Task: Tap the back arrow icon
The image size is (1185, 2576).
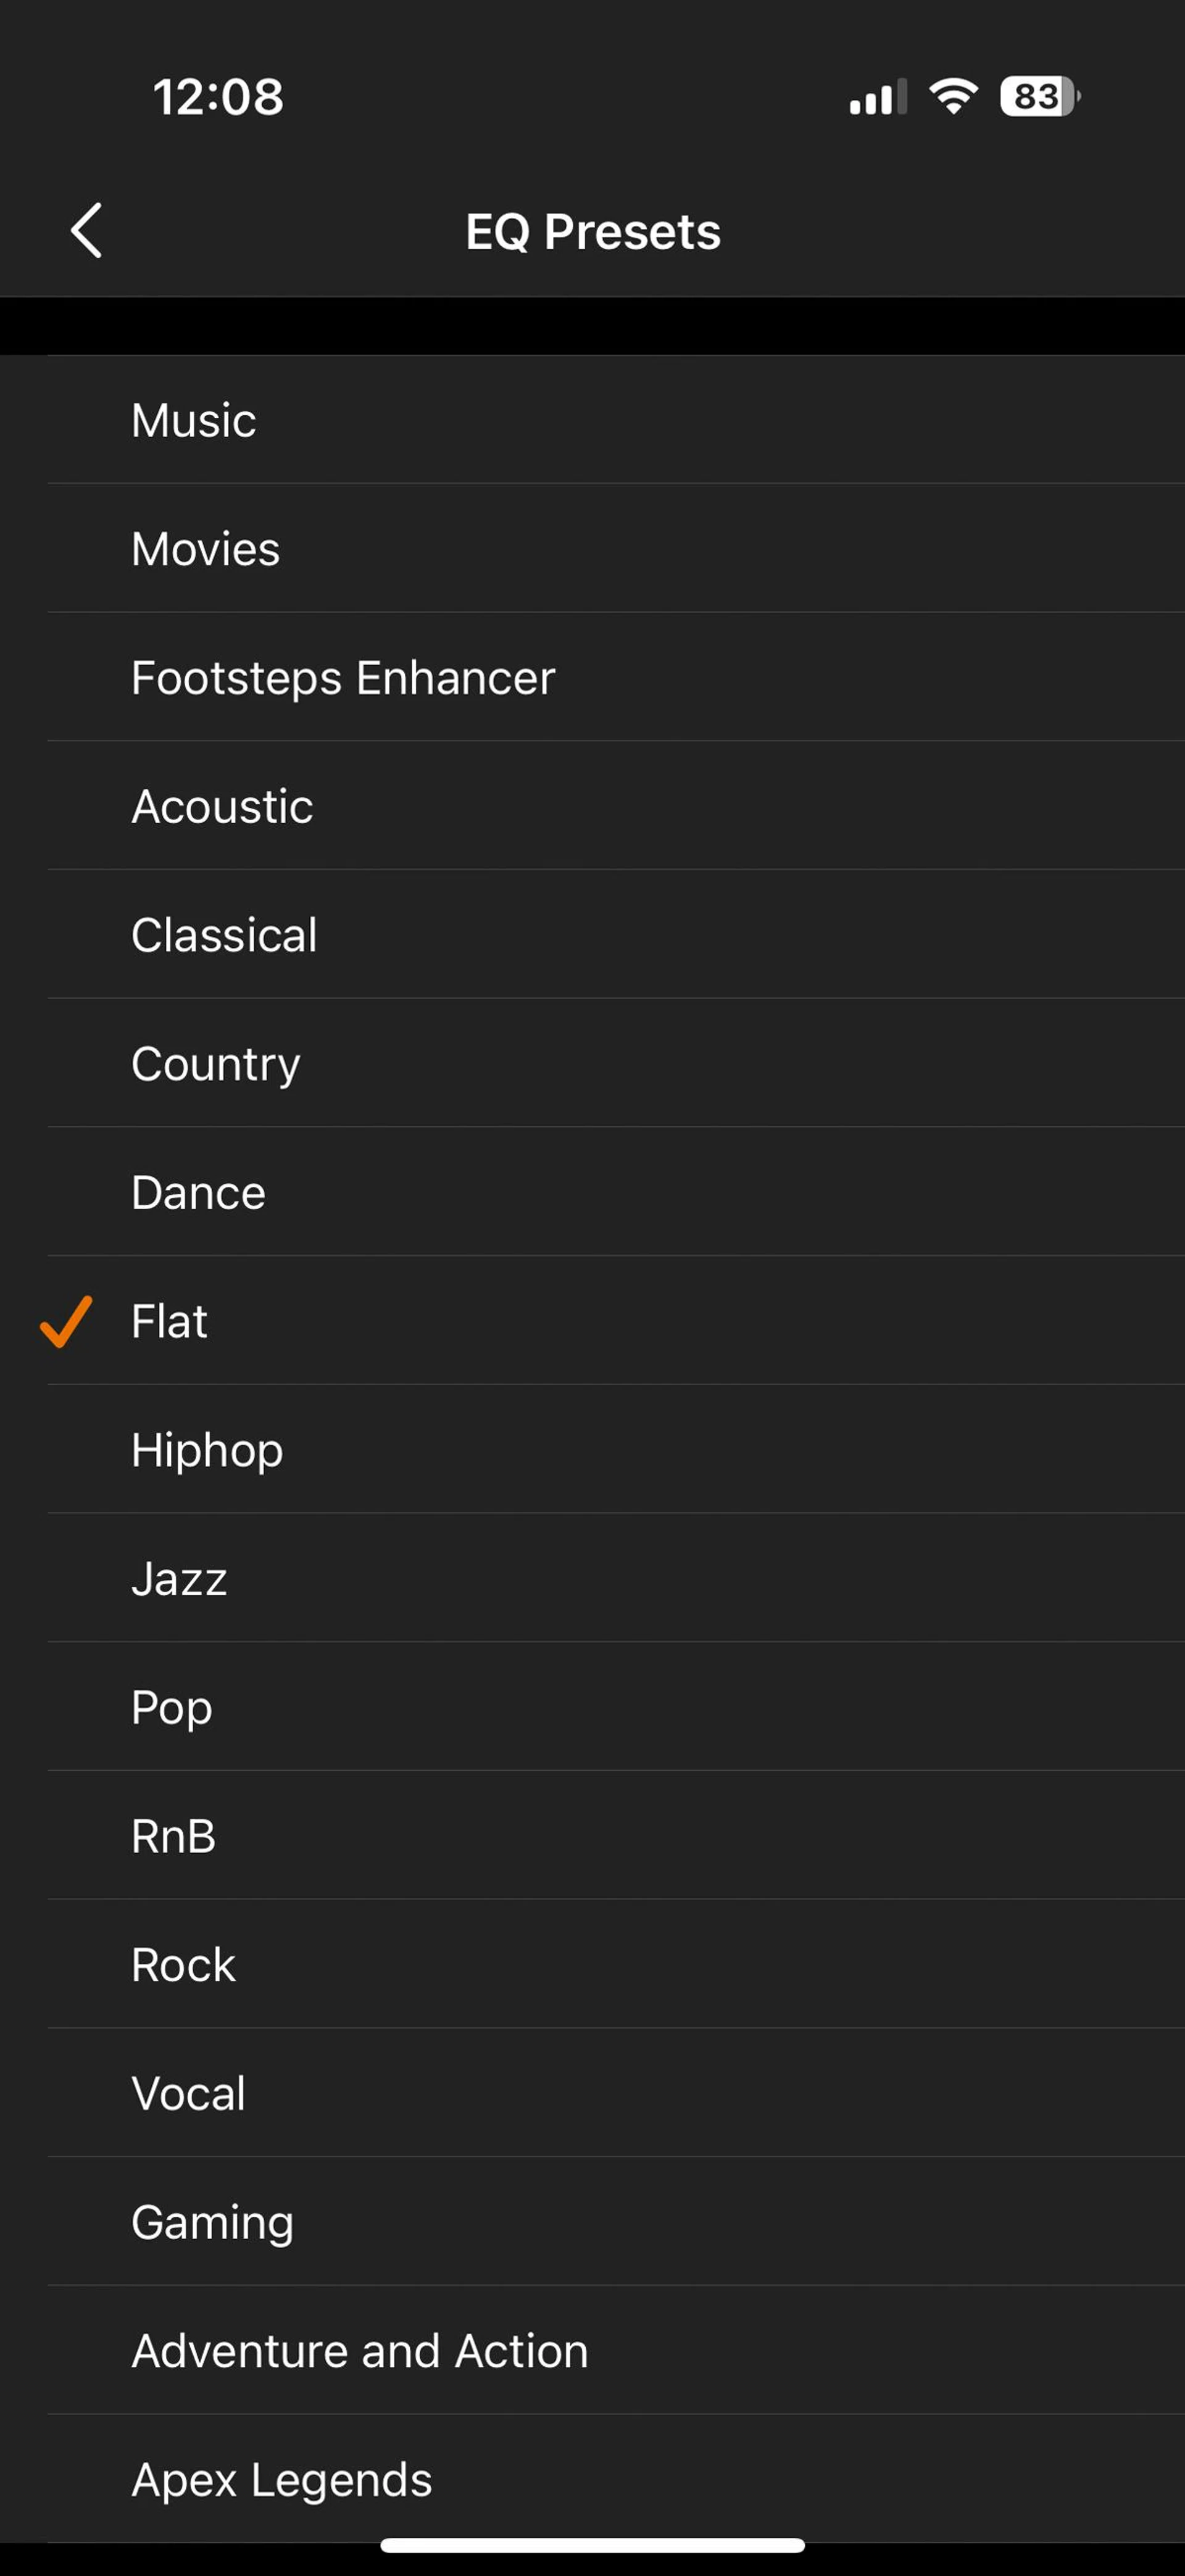Action: coord(87,231)
